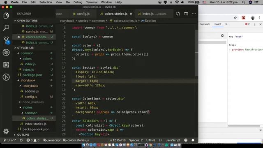Open the Manage gear in activity bar
This screenshot has height=148, width=263.
pyautogui.click(x=6, y=131)
